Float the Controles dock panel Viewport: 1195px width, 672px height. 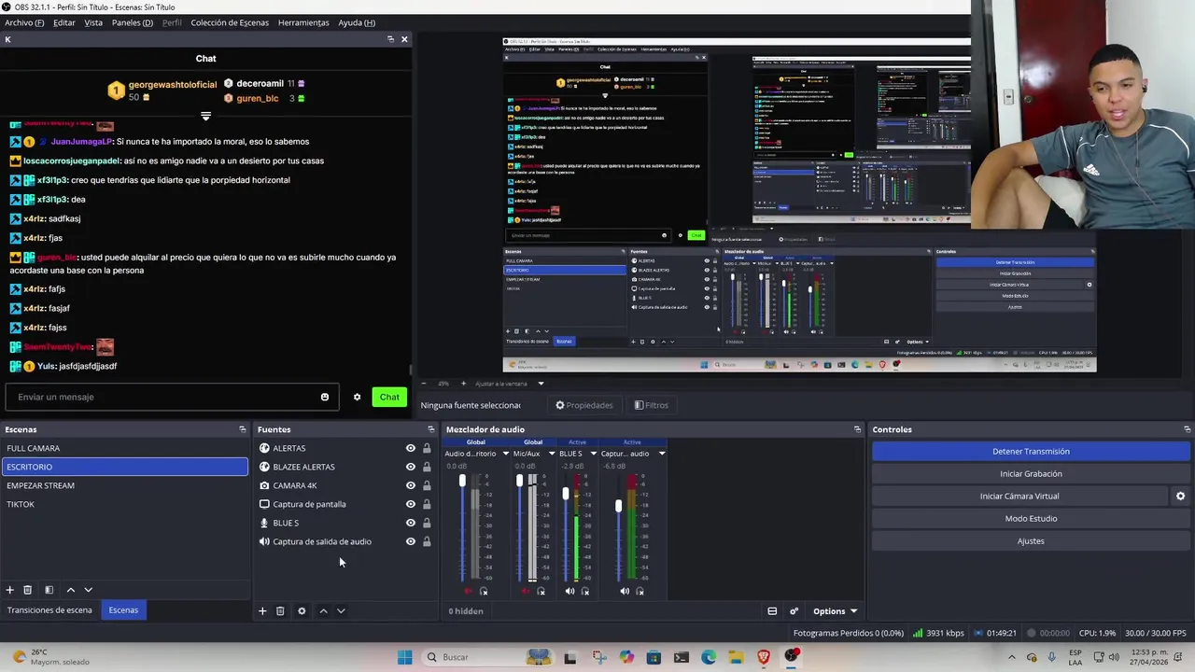pyautogui.click(x=1187, y=429)
